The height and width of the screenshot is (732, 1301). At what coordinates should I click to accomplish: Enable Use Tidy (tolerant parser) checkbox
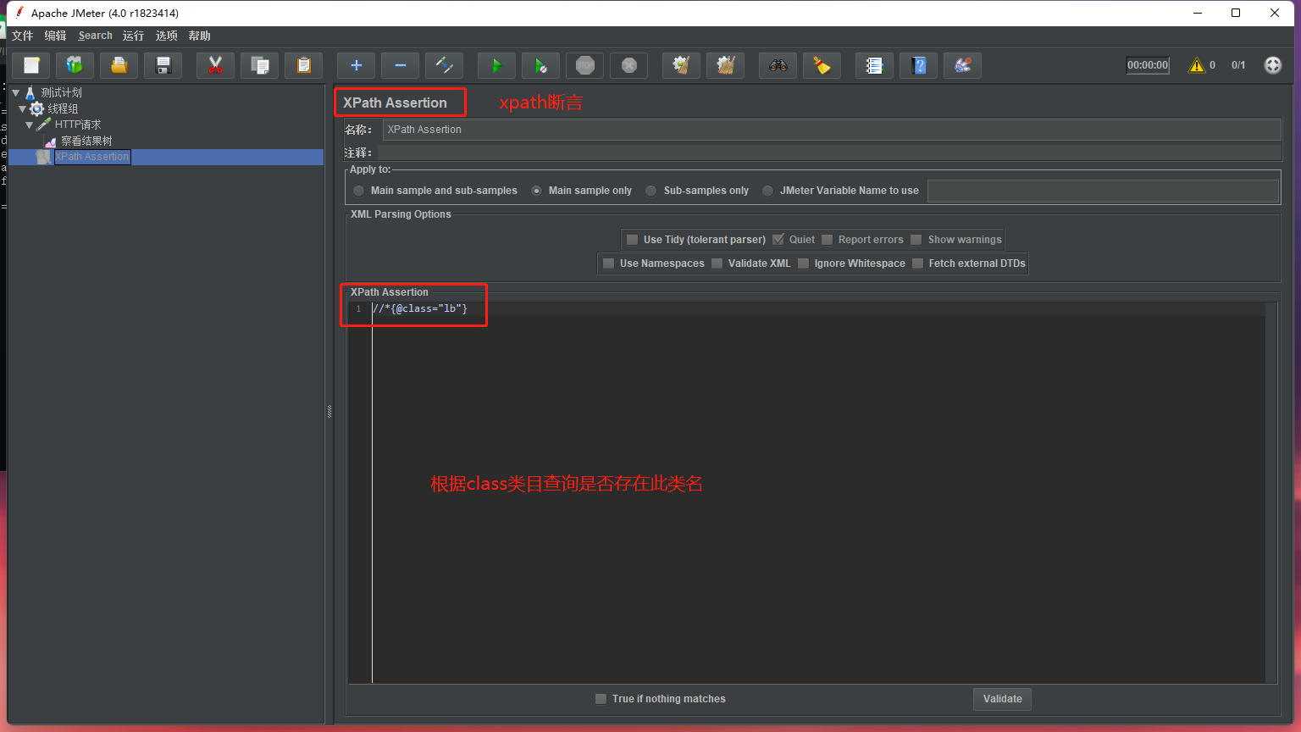(x=632, y=240)
